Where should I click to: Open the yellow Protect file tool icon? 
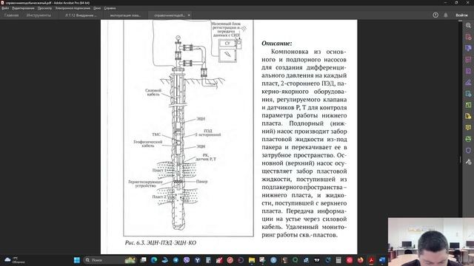(468, 116)
